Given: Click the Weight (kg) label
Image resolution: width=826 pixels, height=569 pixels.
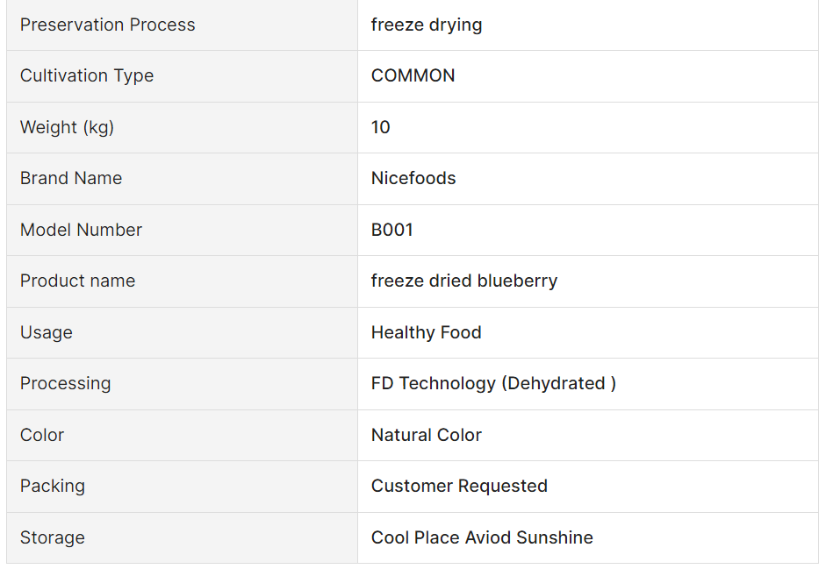Looking at the screenshot, I should point(68,127).
